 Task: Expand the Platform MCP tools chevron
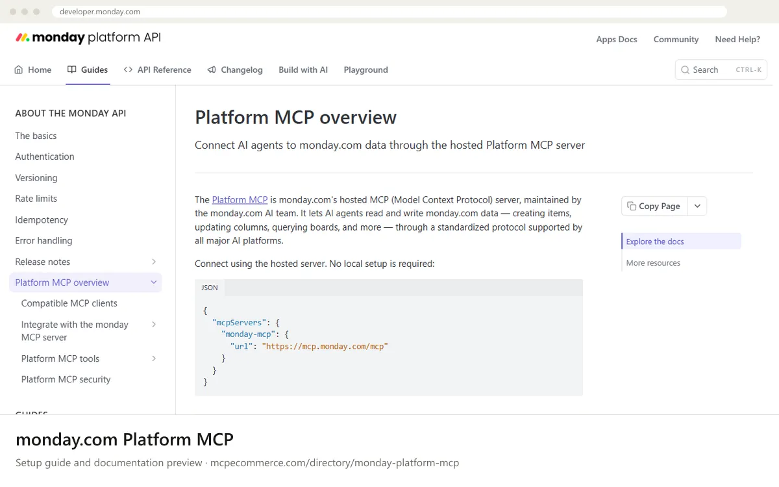pos(154,358)
